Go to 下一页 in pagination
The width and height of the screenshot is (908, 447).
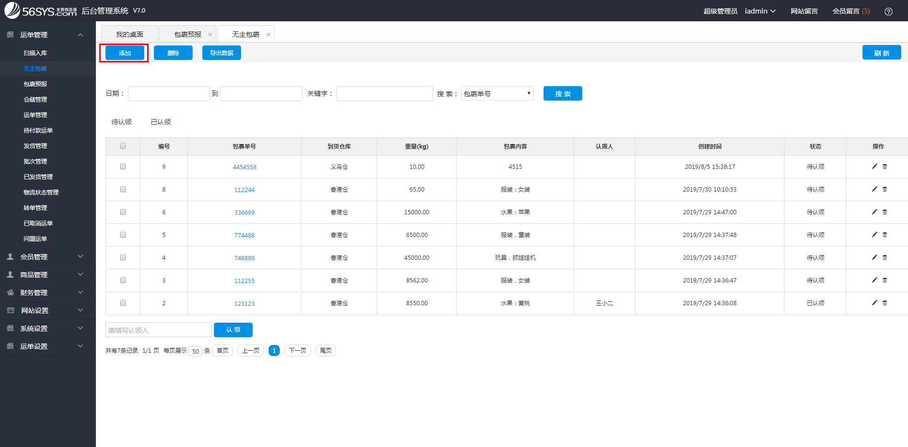(x=298, y=350)
